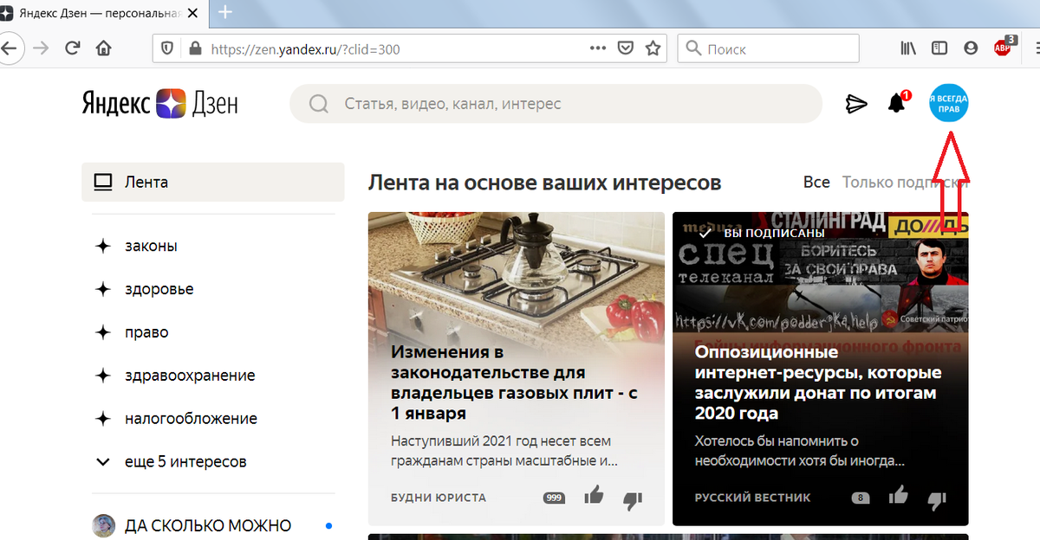Click the star icon beside "законы"
Viewport: 1040px width, 540px height.
pos(103,246)
